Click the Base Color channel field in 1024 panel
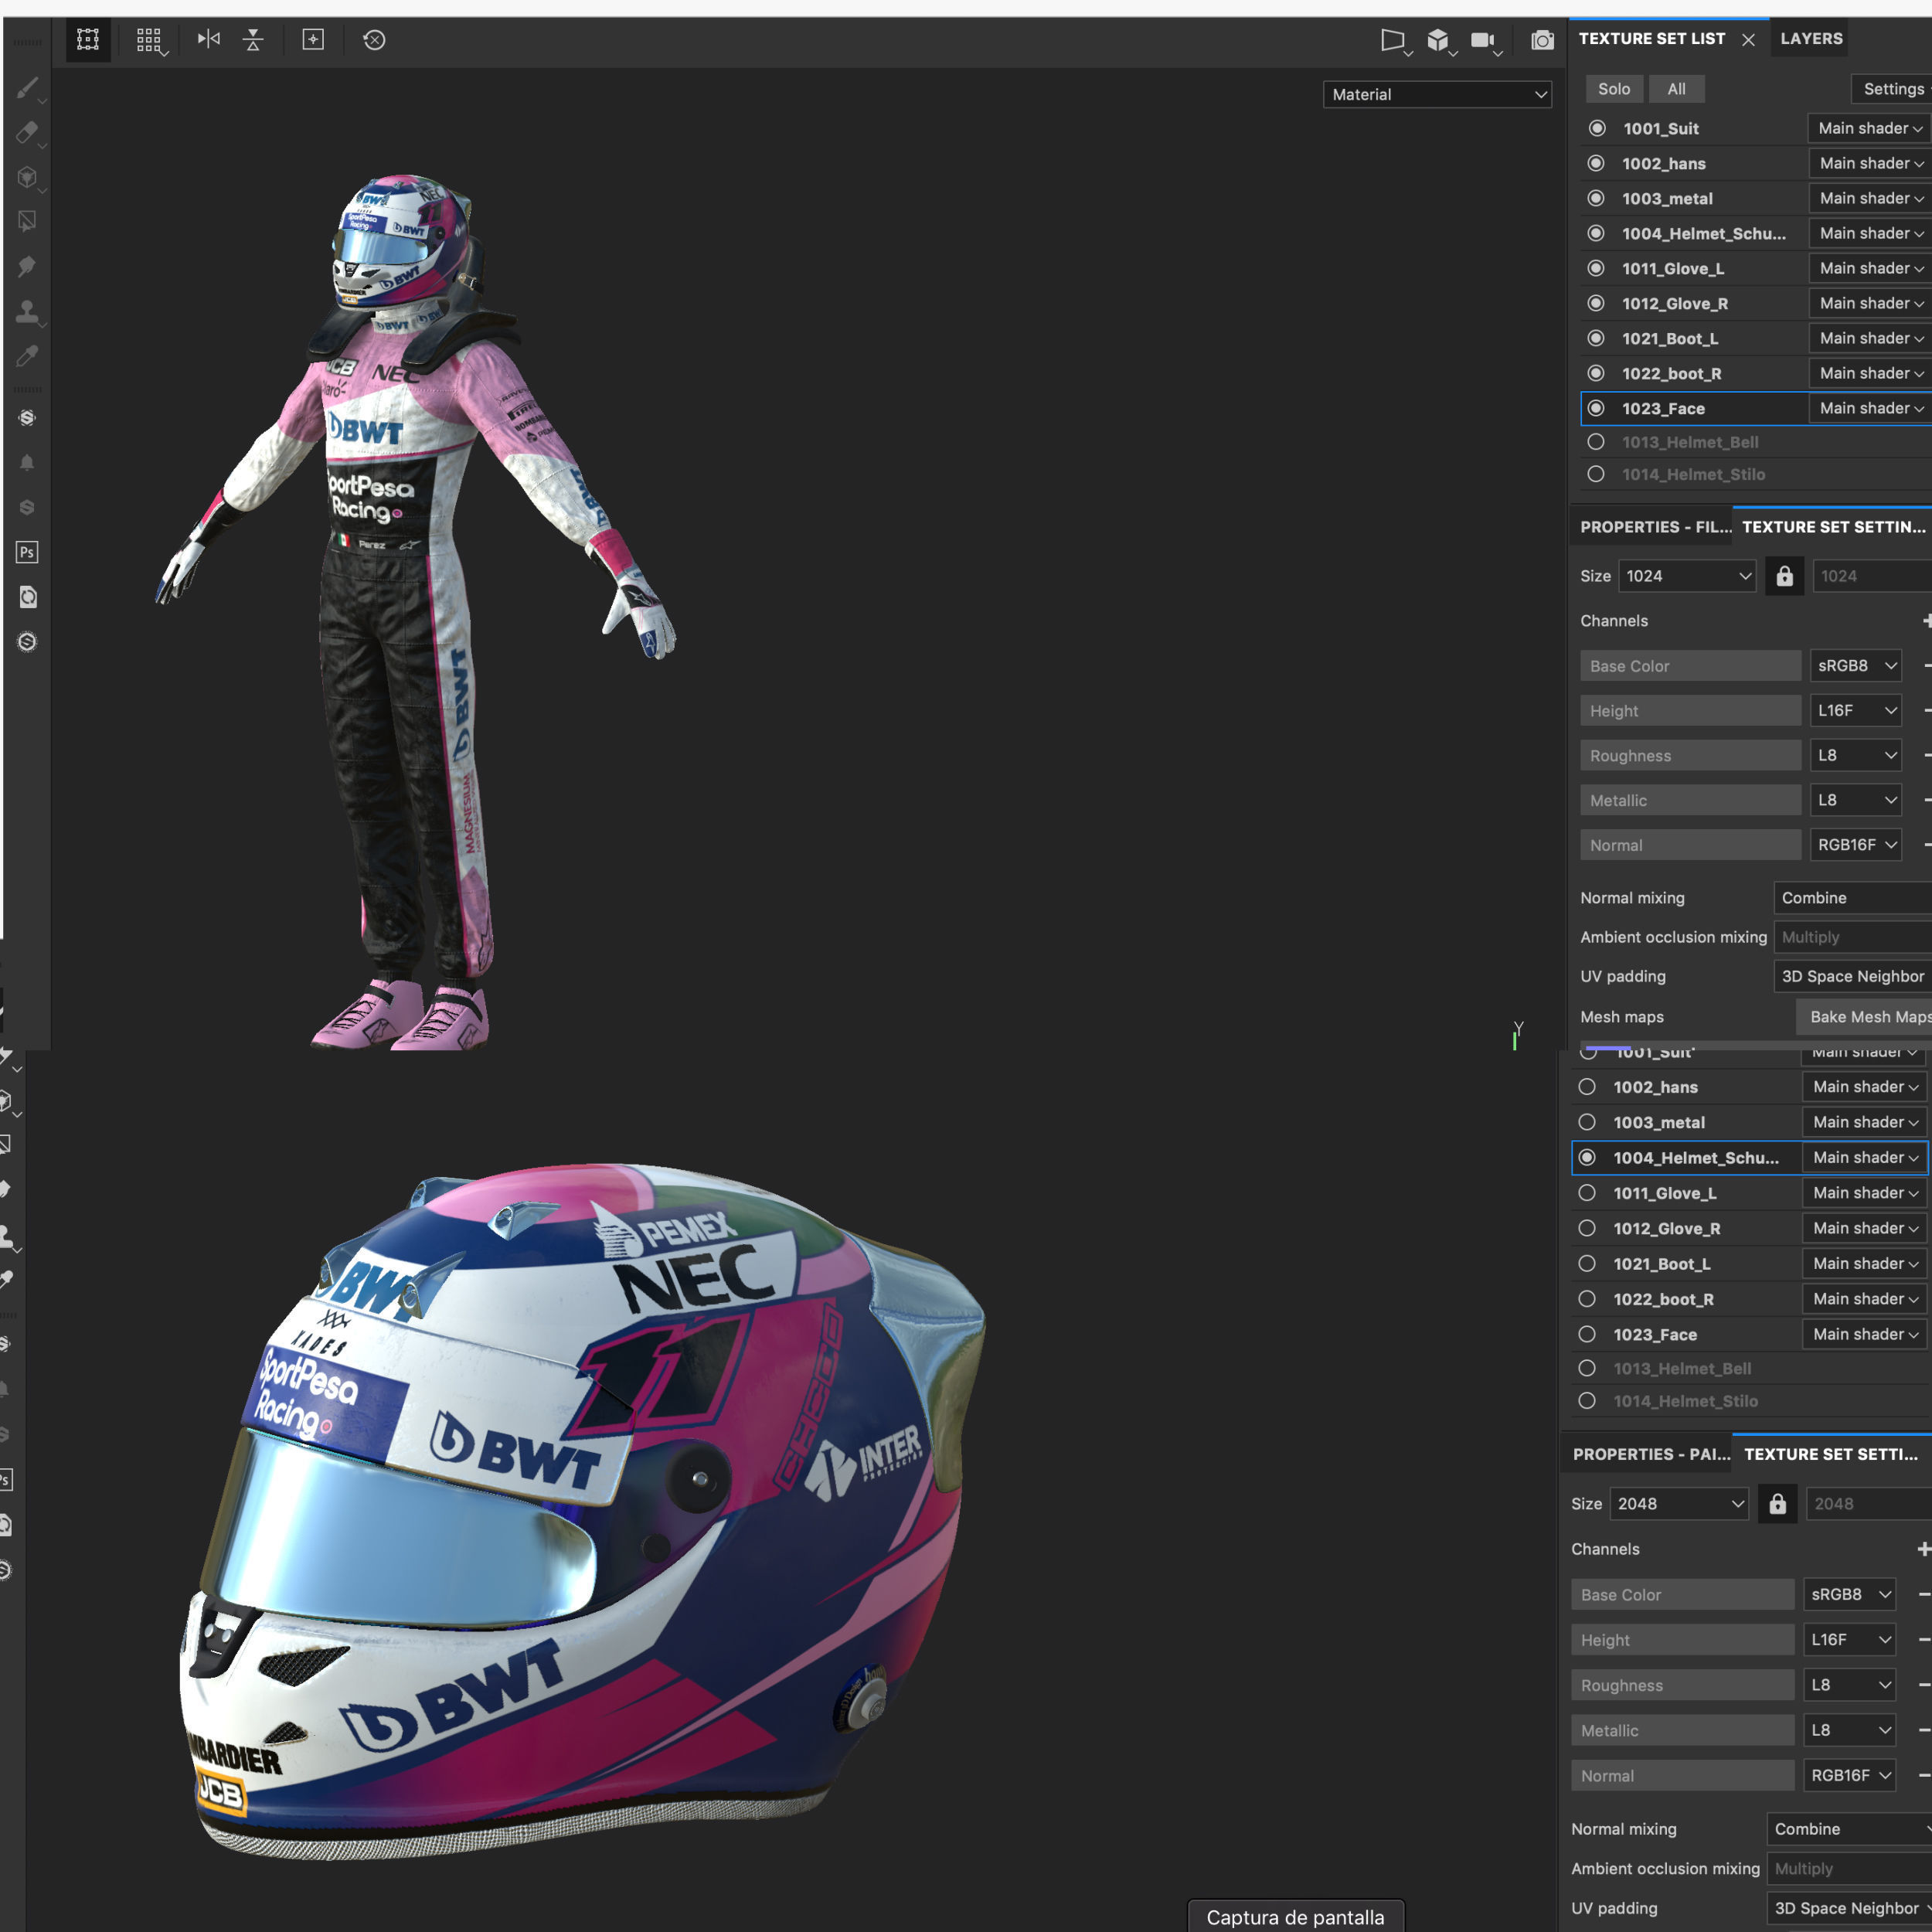The image size is (1932, 1932). (1690, 666)
